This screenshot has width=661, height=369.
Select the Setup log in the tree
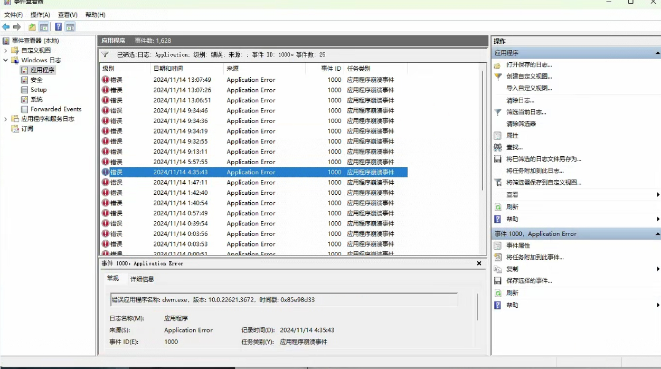click(x=38, y=90)
